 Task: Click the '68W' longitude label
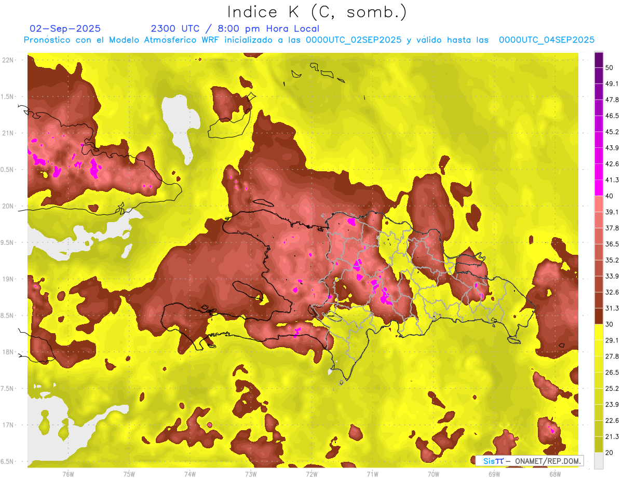(555, 474)
